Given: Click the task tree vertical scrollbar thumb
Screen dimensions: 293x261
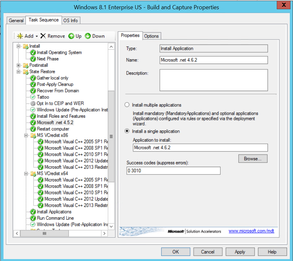Looking at the screenshot, I should 111,135.
